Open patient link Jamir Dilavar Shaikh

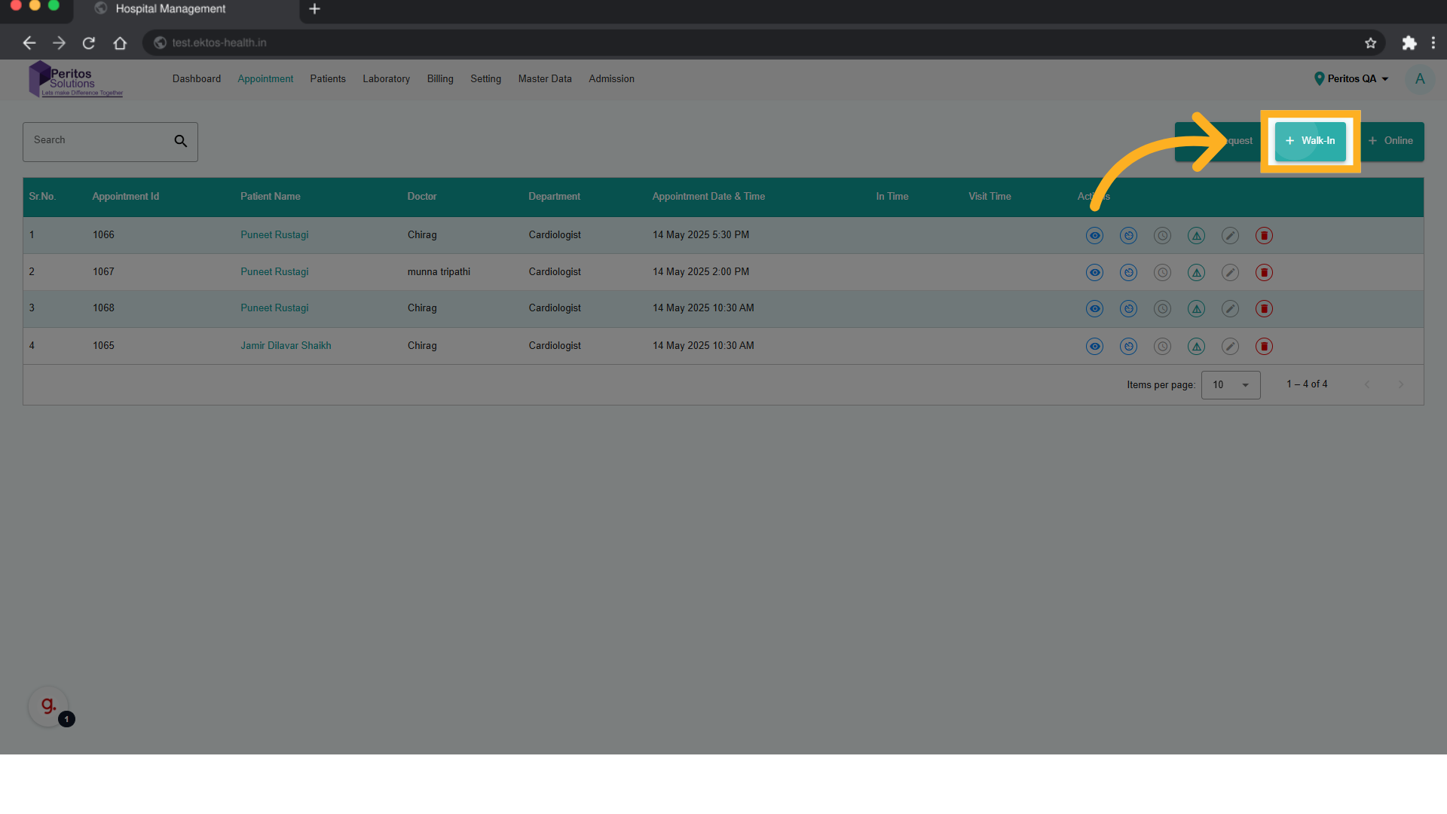(286, 346)
